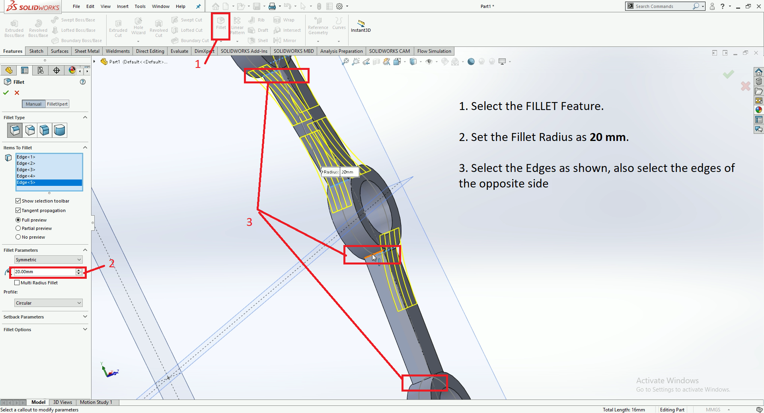Image resolution: width=764 pixels, height=413 pixels.
Task: Expand the Part1 flyout tree
Action: coord(95,62)
